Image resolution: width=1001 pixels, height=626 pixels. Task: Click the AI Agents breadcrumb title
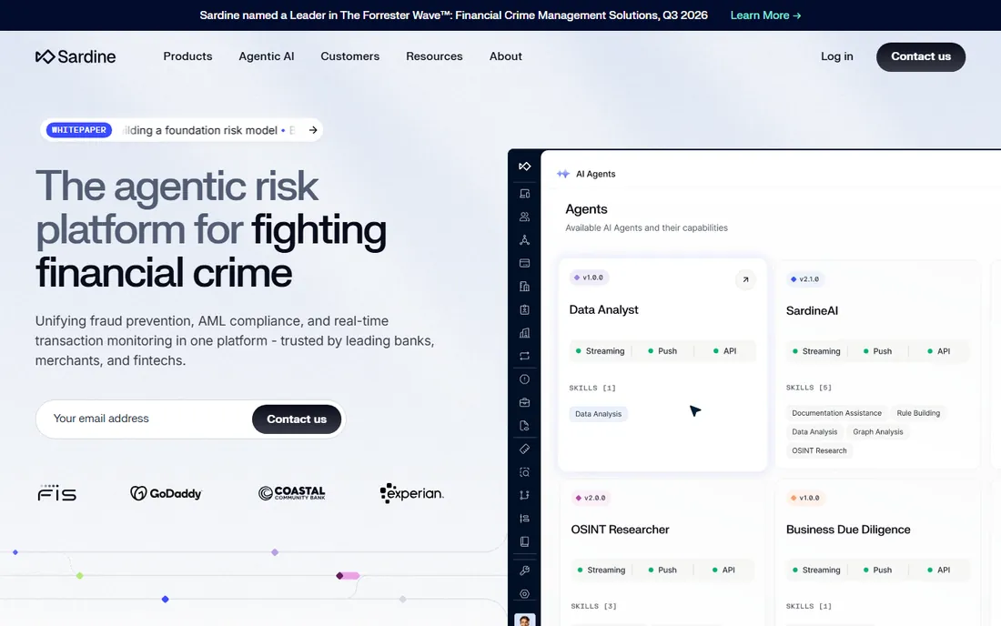(596, 174)
